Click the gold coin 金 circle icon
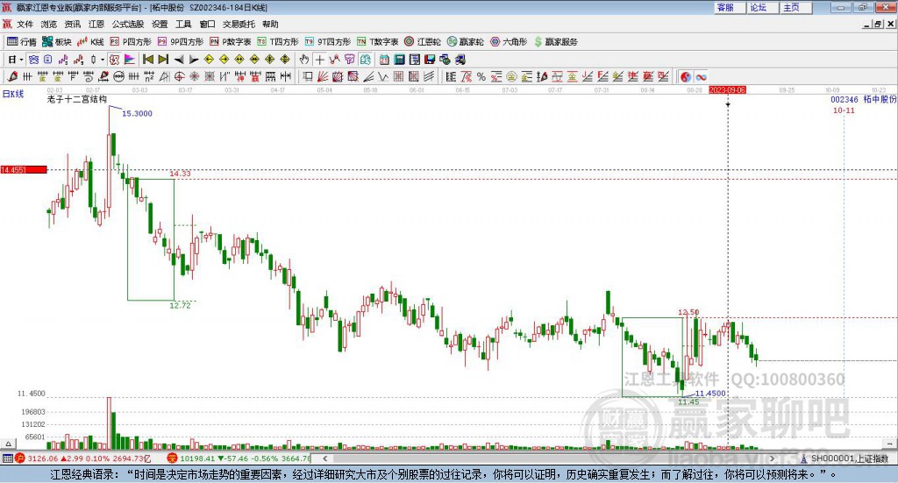The width and height of the screenshot is (898, 483). click(x=511, y=76)
